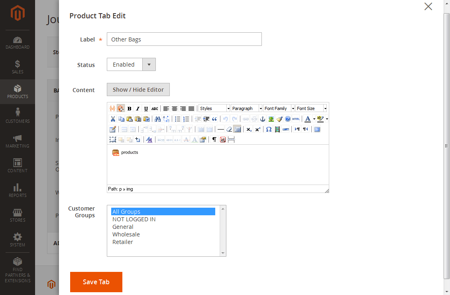450x295 pixels.
Task: Open the Status dropdown
Action: click(149, 64)
